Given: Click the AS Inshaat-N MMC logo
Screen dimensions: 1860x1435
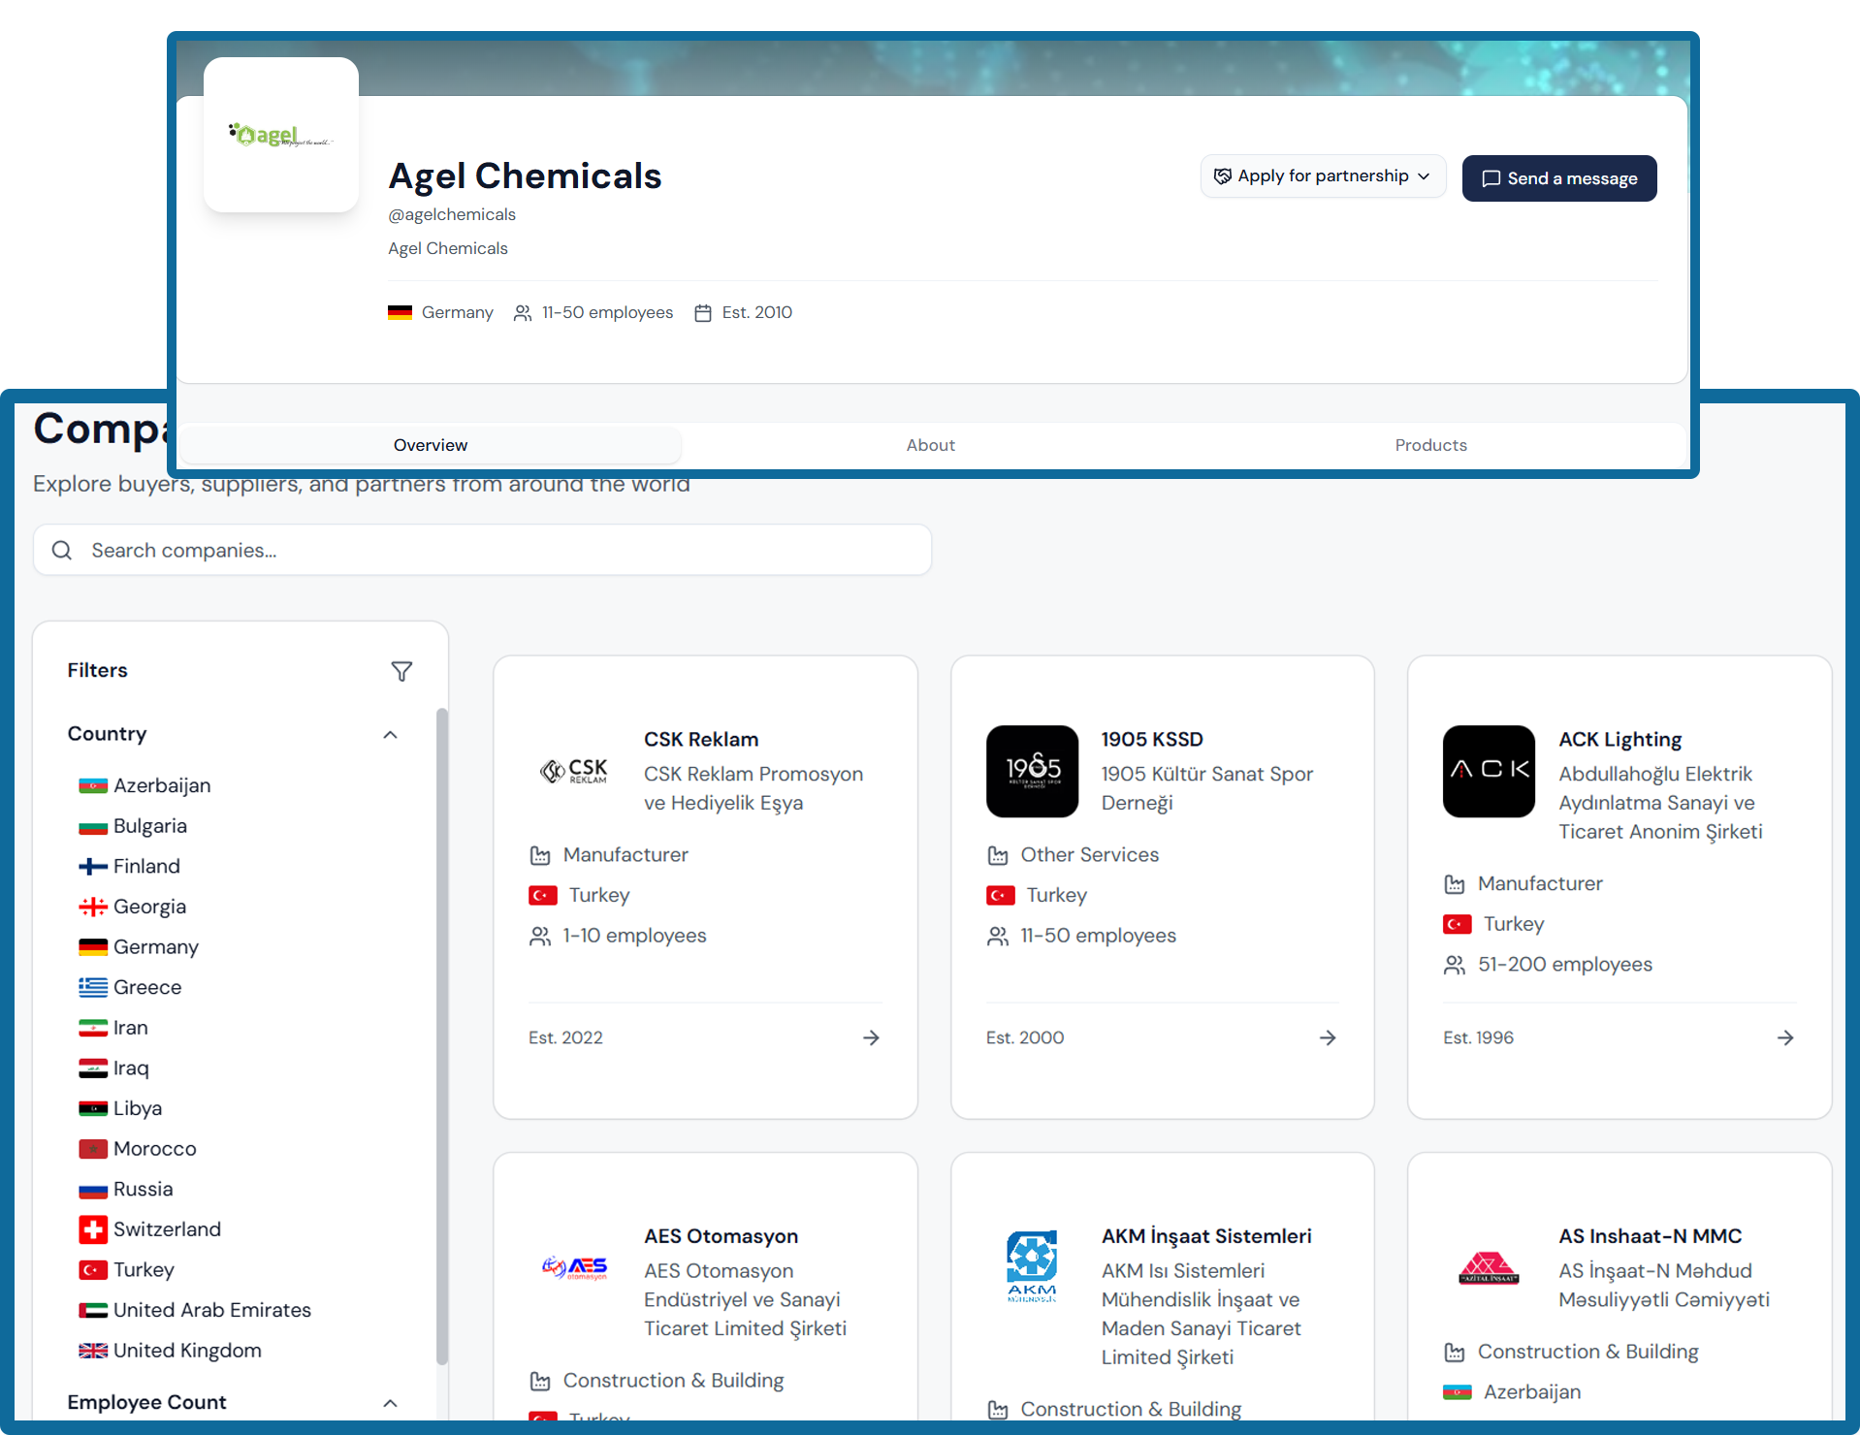Looking at the screenshot, I should (1489, 1267).
